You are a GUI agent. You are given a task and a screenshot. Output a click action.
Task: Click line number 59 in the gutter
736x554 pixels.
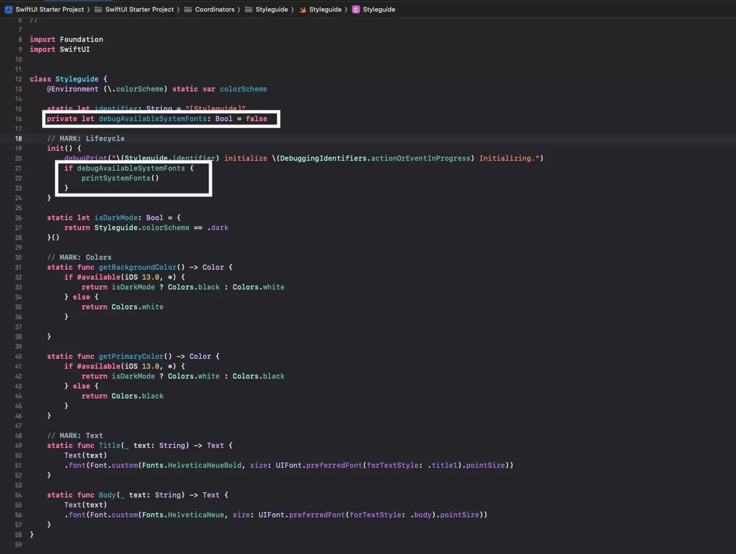tap(18, 545)
